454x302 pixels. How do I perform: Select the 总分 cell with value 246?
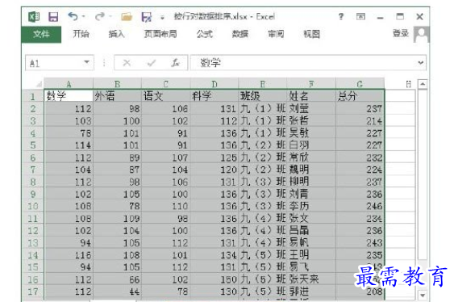[360, 206]
